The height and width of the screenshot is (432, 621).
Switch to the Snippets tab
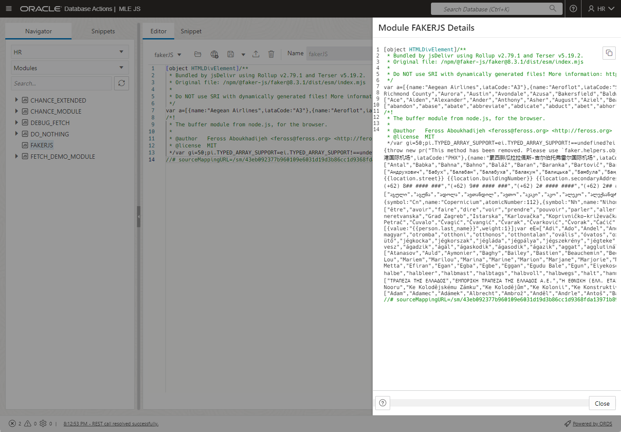click(103, 31)
